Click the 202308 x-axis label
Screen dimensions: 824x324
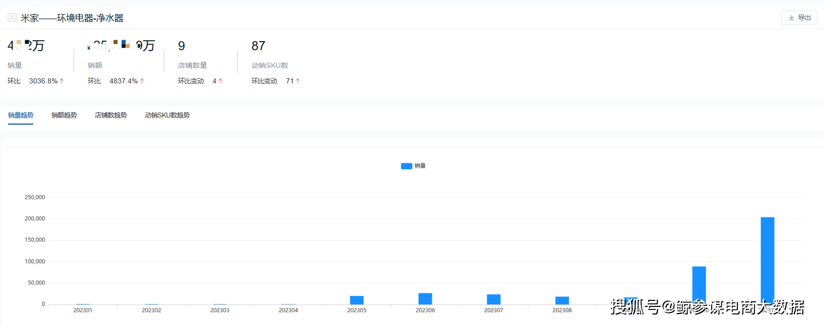[x=562, y=310]
